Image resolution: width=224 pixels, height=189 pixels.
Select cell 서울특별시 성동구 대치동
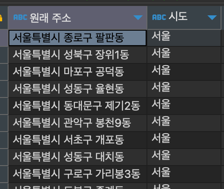[x=78, y=157]
